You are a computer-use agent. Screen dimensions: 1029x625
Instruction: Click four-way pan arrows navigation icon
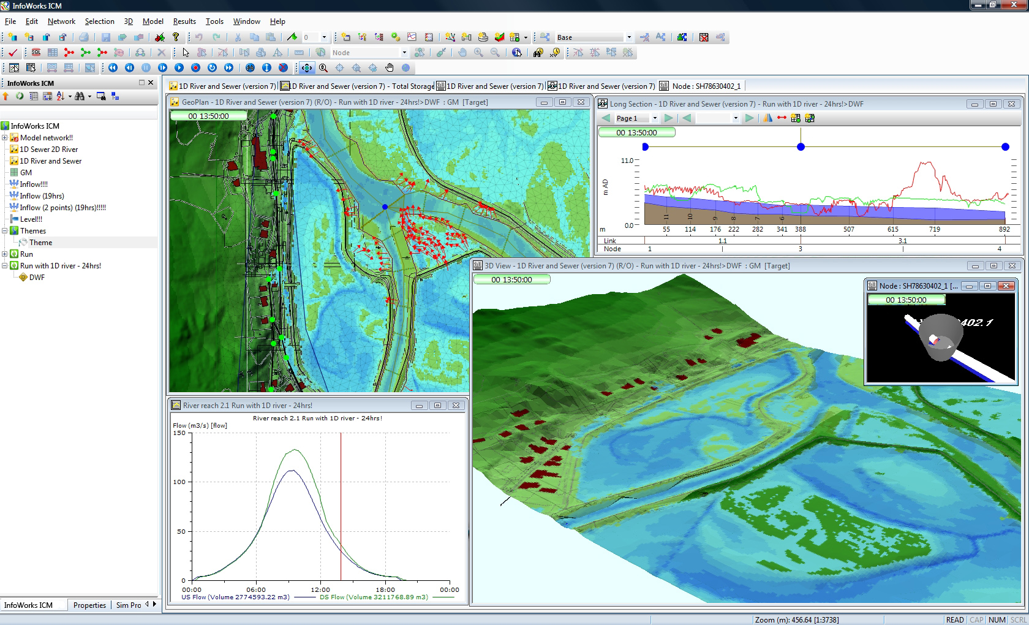pyautogui.click(x=306, y=68)
